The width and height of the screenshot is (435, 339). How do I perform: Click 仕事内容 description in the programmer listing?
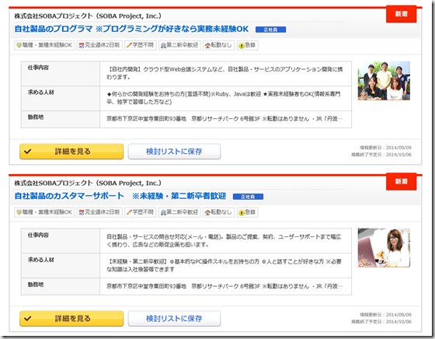coord(224,73)
